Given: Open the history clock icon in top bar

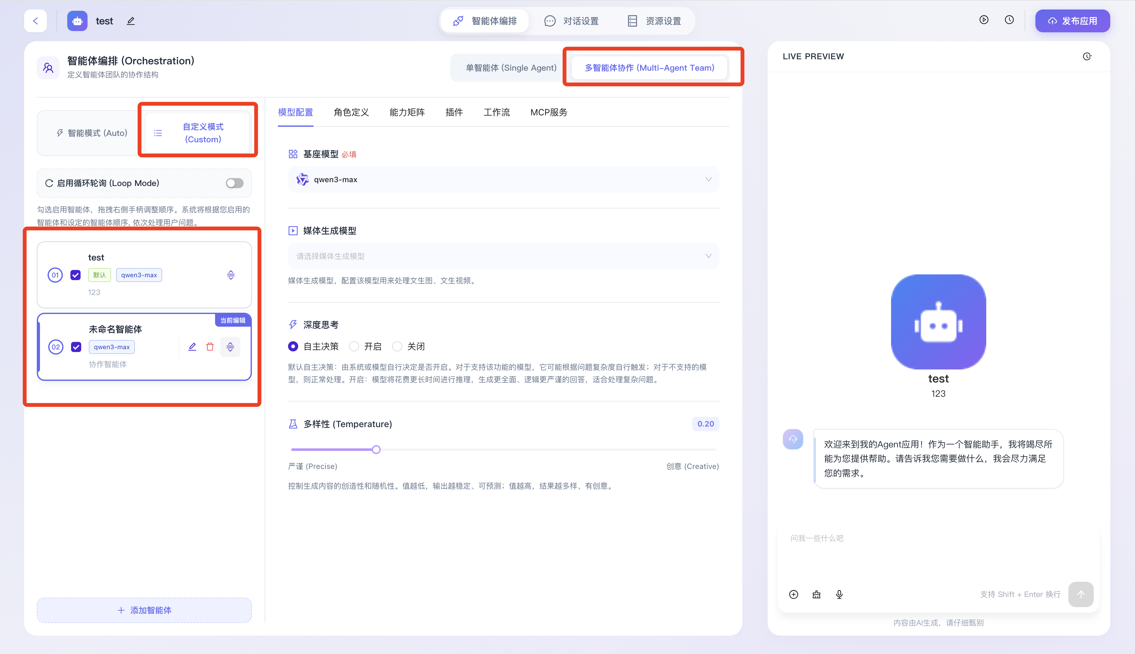Looking at the screenshot, I should [1009, 20].
